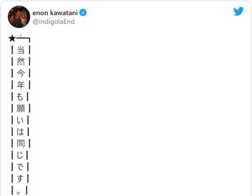This screenshot has height=196, width=252.
Task: Open enon kawatani's profile picture
Action: click(x=19, y=17)
